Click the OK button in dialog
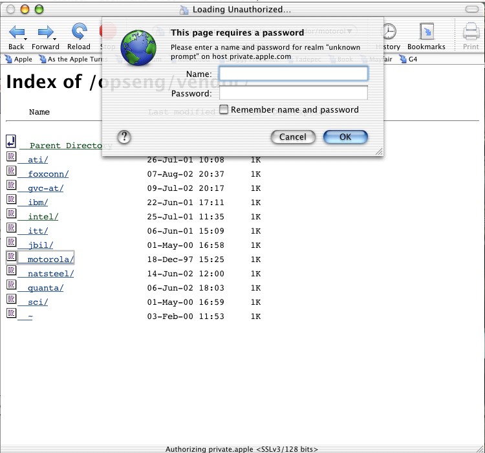485x453 pixels. pos(345,137)
